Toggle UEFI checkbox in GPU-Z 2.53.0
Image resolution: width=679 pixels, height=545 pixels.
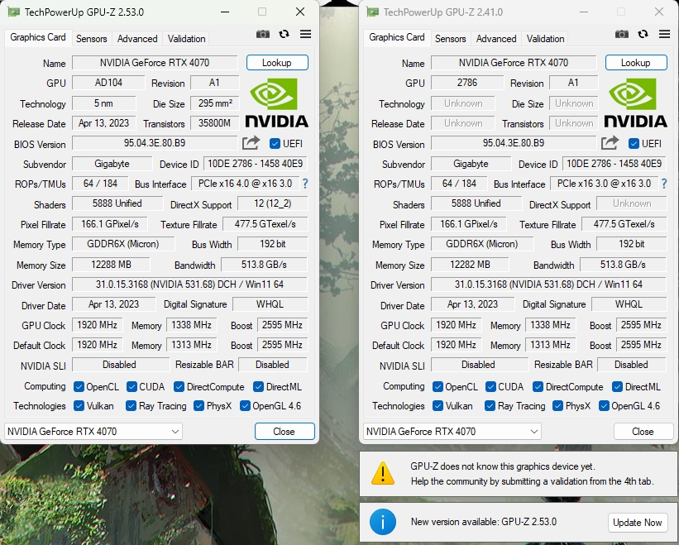[275, 143]
